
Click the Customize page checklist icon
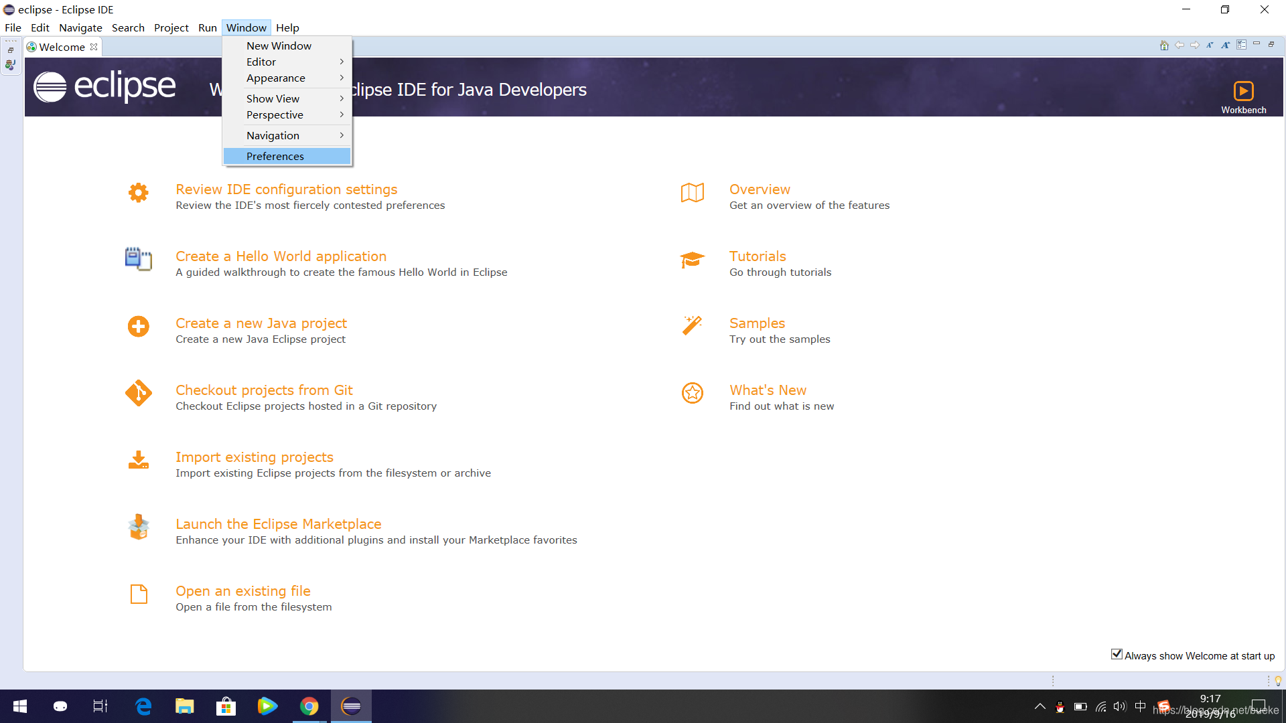pyautogui.click(x=1242, y=45)
